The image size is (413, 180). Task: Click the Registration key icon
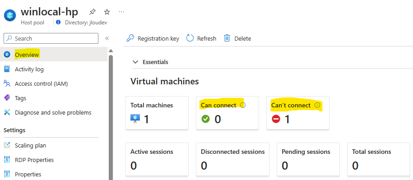pos(130,38)
